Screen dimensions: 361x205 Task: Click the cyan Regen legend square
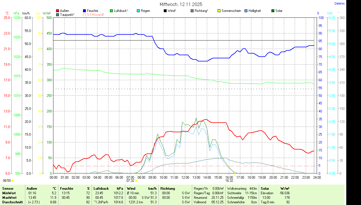point(138,11)
